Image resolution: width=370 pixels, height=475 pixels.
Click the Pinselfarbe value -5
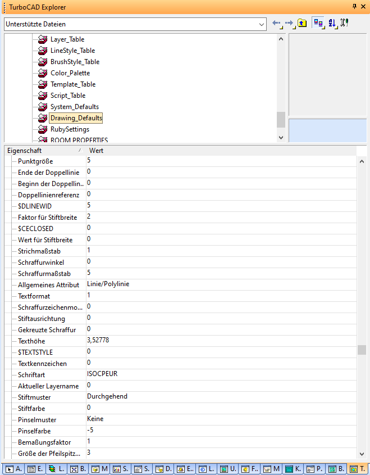(90, 430)
